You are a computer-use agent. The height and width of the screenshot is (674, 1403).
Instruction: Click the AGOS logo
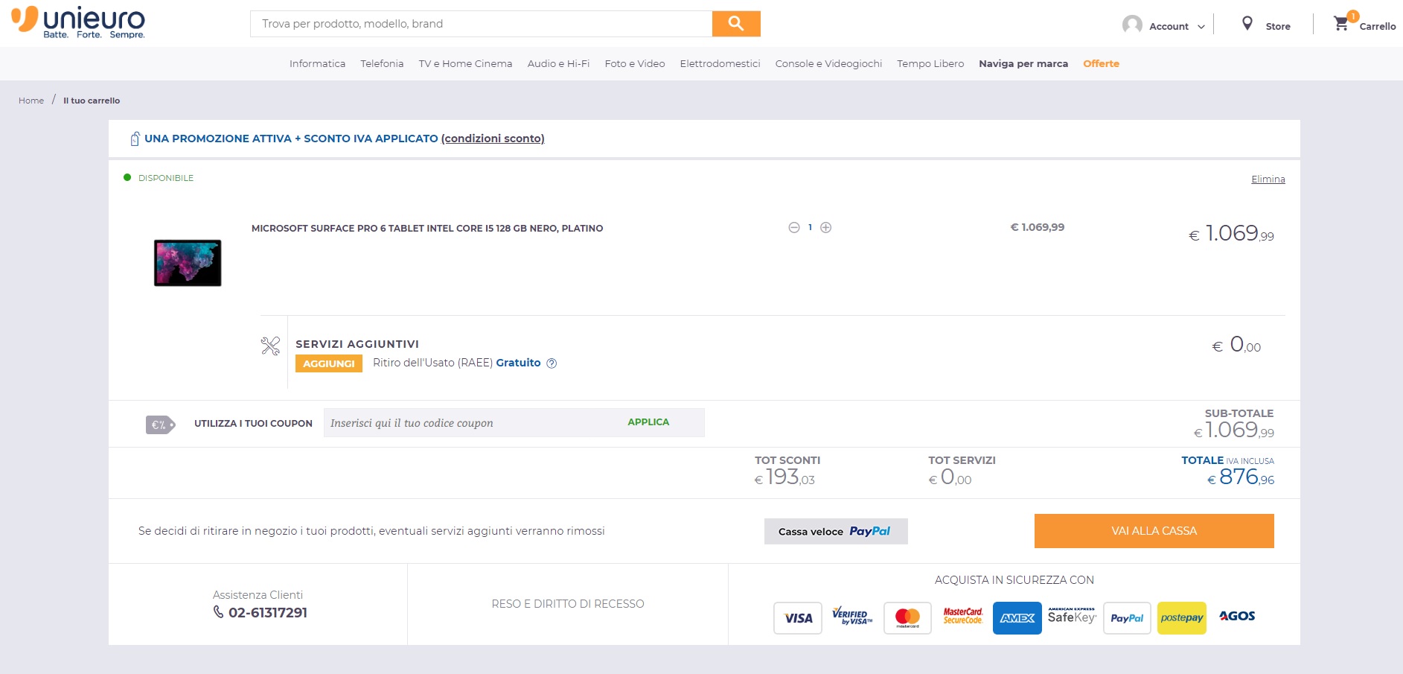1237,616
